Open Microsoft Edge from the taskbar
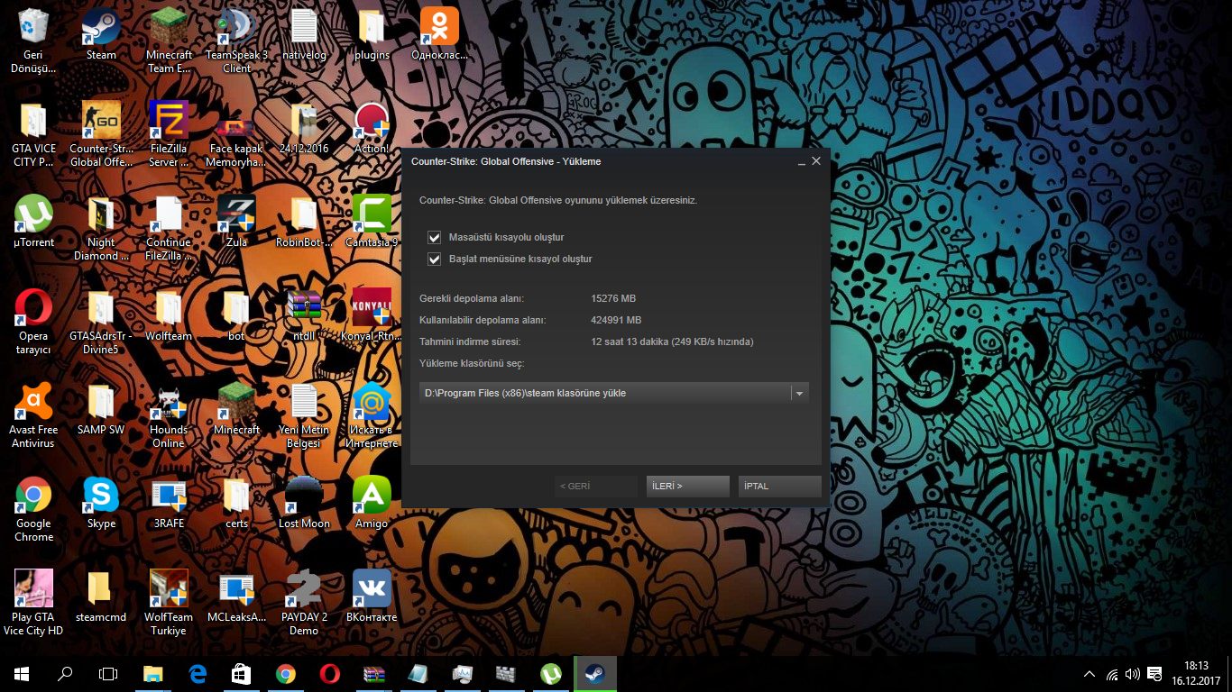Image resolution: width=1232 pixels, height=692 pixels. click(198, 674)
